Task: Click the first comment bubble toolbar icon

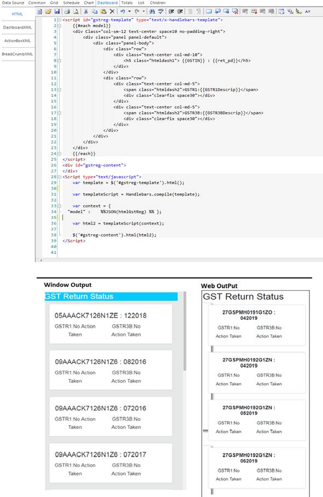Action: [x=209, y=11]
